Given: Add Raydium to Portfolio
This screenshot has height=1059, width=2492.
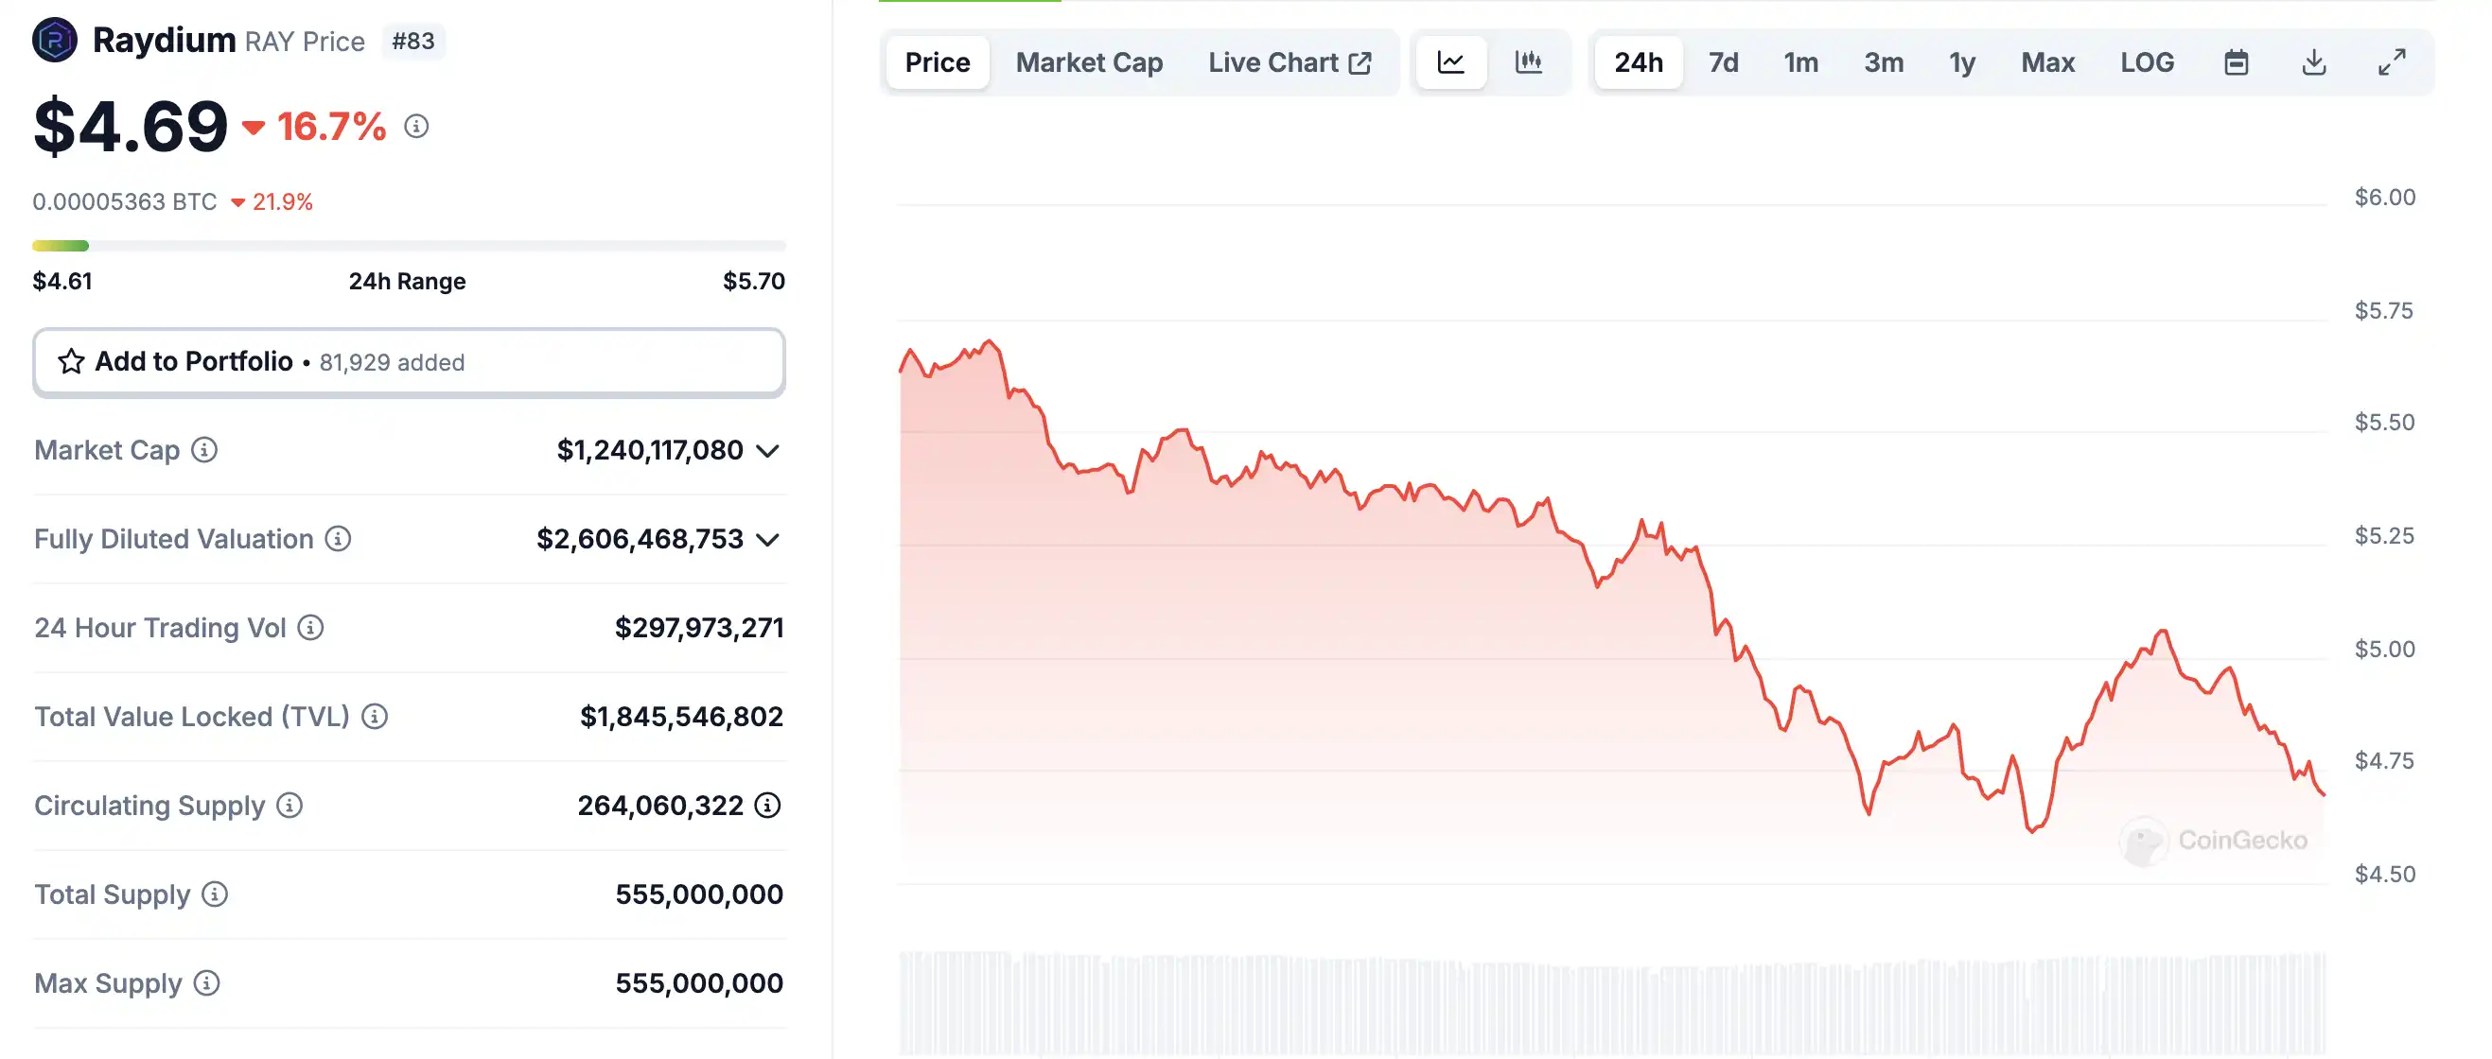Looking at the screenshot, I should 409,362.
